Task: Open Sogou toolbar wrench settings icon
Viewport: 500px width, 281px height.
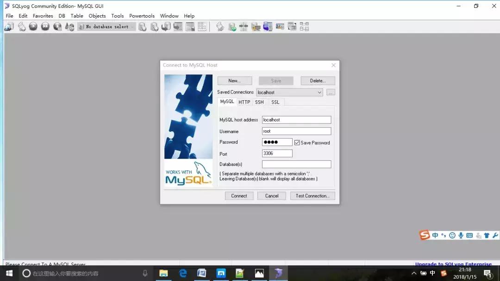Action: point(495,235)
